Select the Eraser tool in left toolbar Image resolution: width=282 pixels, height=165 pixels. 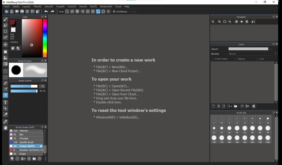(6, 25)
